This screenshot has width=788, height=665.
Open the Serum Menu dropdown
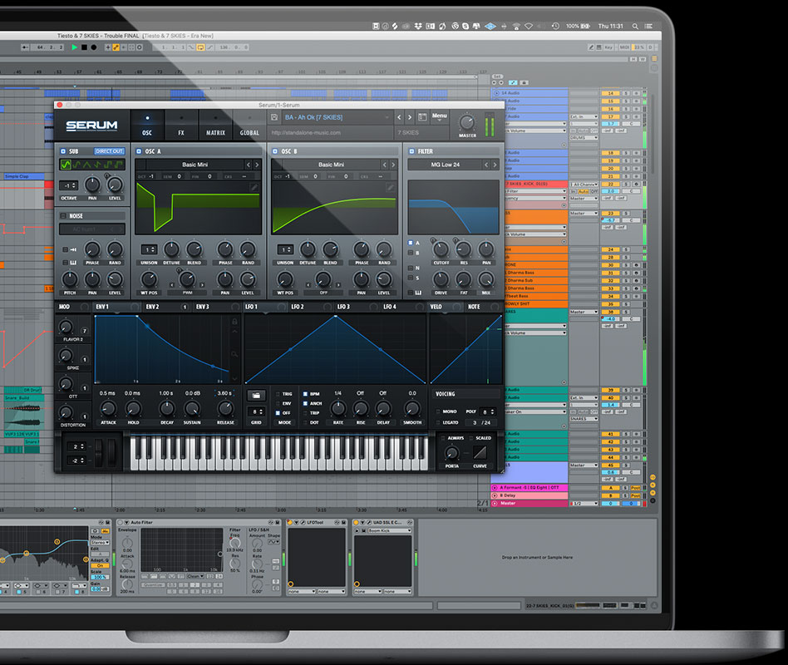click(x=439, y=116)
